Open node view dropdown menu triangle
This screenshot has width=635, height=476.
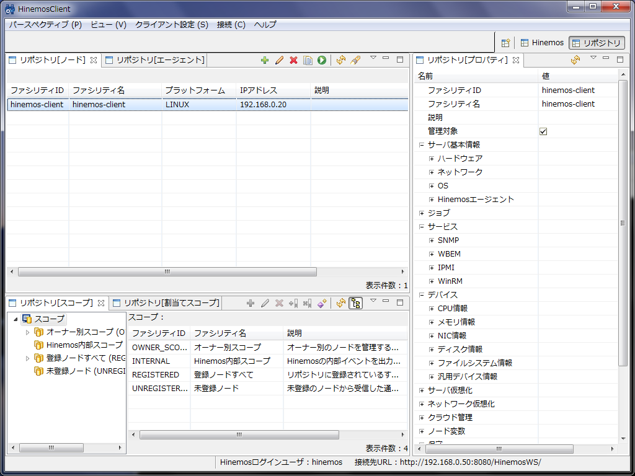coord(373,58)
